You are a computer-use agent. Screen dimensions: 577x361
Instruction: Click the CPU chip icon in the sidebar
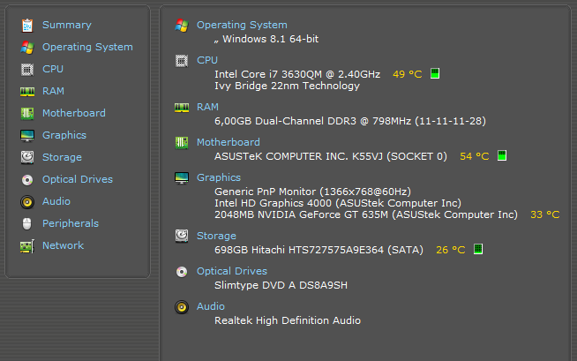(27, 69)
